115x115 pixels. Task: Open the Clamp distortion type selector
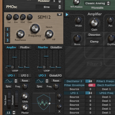tap(94, 42)
